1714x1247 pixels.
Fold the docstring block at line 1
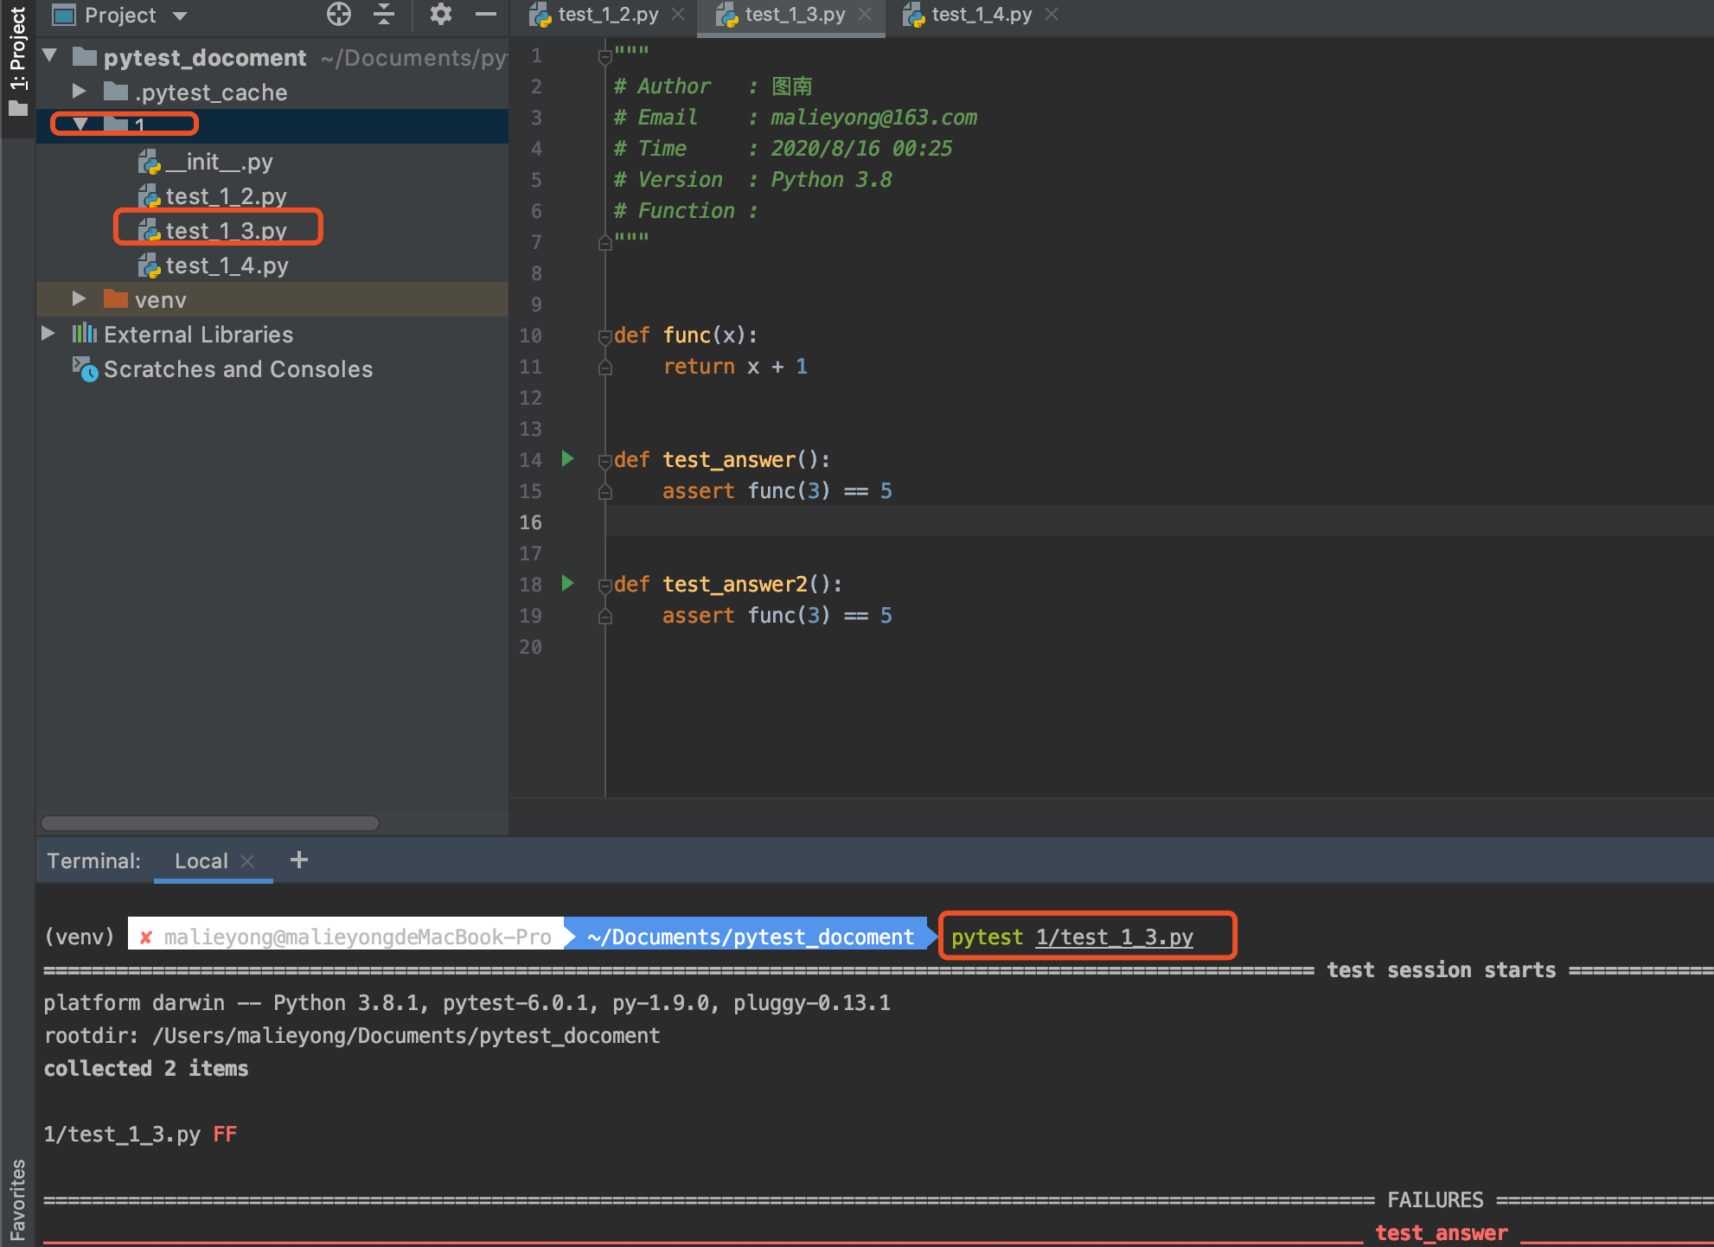coord(605,56)
